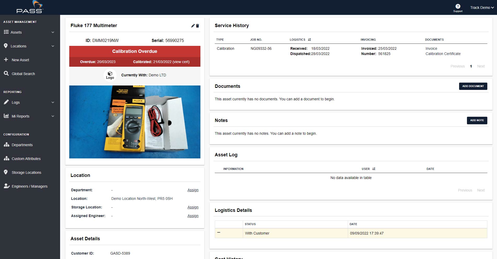497x259 pixels.
Task: Collapse the With Customer logistics row
Action: click(x=219, y=232)
